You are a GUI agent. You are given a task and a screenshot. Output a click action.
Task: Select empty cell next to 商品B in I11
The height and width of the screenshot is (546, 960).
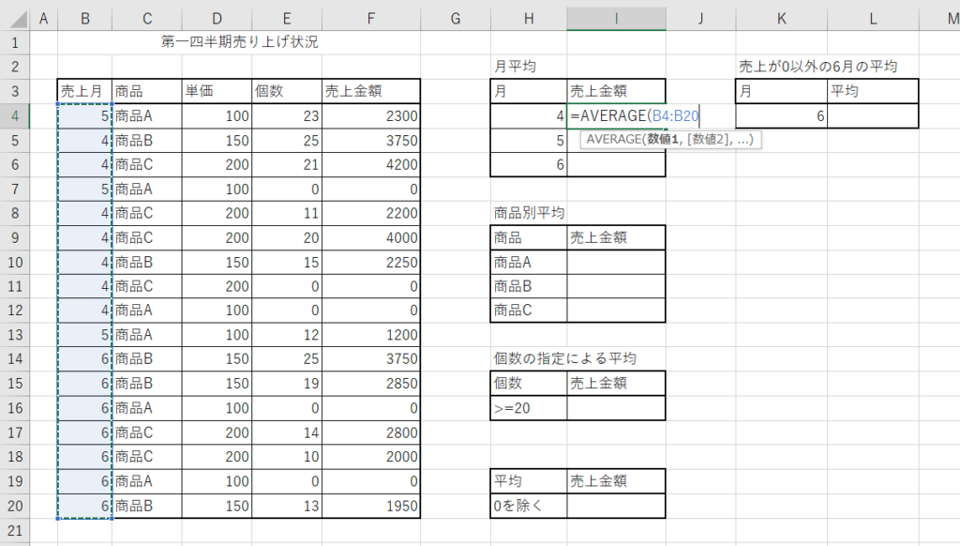point(616,286)
